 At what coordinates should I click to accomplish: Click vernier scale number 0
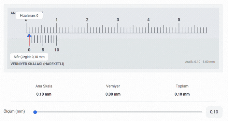pos(29,50)
